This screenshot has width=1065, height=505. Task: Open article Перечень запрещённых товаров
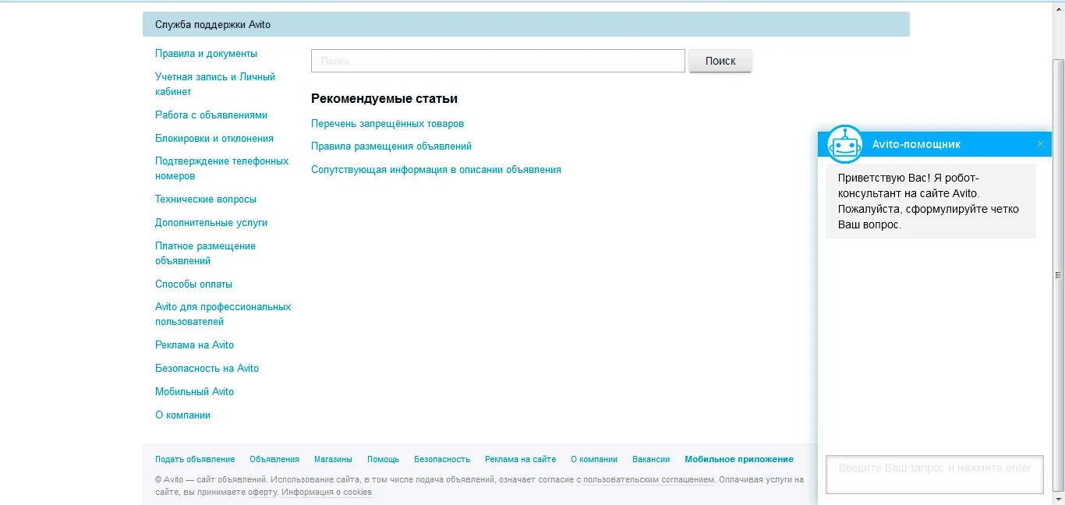click(x=387, y=124)
